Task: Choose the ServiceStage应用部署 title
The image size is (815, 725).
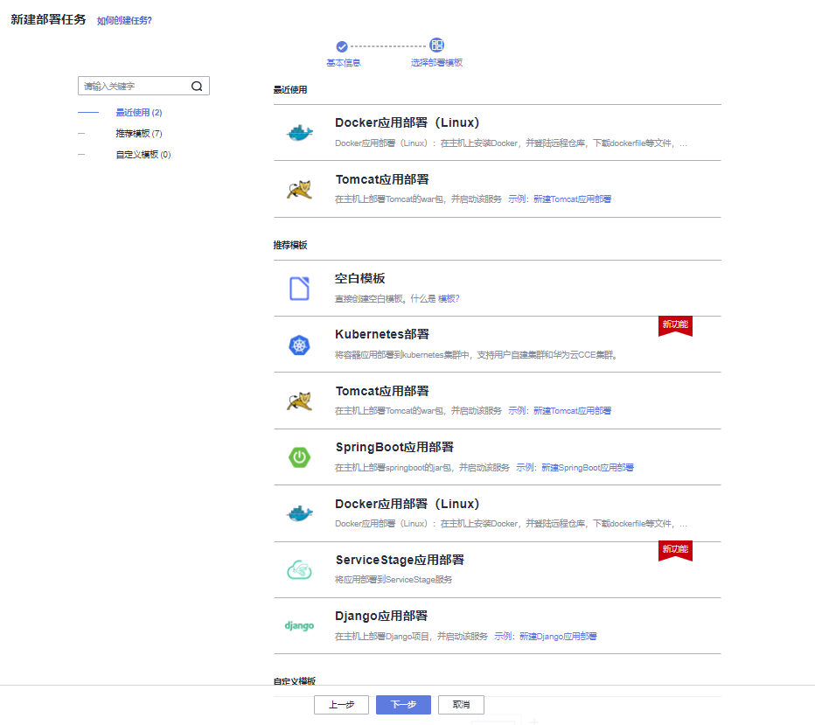Action: click(400, 560)
